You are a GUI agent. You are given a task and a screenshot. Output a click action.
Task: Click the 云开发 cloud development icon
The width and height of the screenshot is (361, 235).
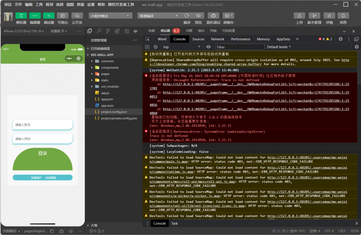click(77, 16)
